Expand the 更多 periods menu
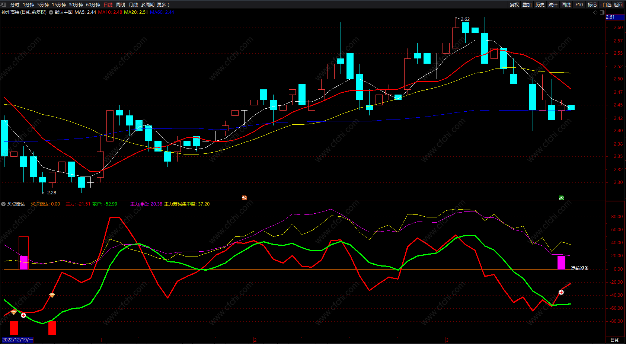 pyautogui.click(x=163, y=5)
